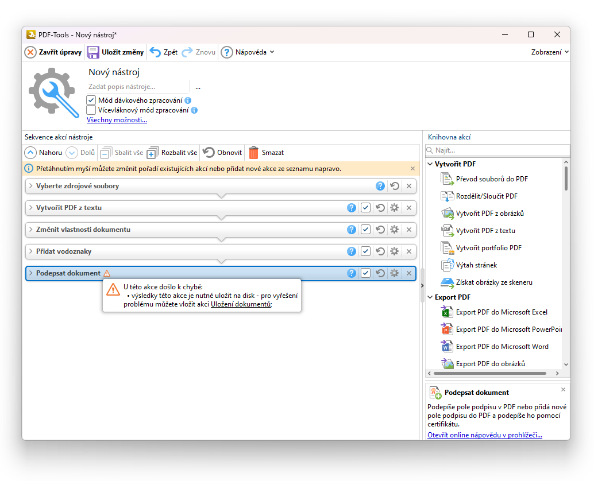594x481 pixels.
Task: Remove the Vytvořit PDF z textu action
Action: (409, 208)
